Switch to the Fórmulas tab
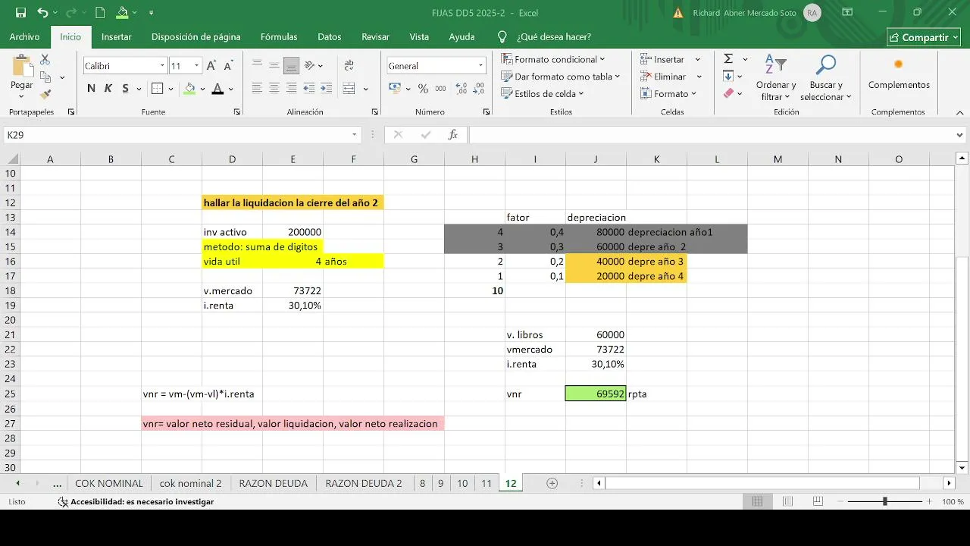This screenshot has height=546, width=970. [279, 36]
